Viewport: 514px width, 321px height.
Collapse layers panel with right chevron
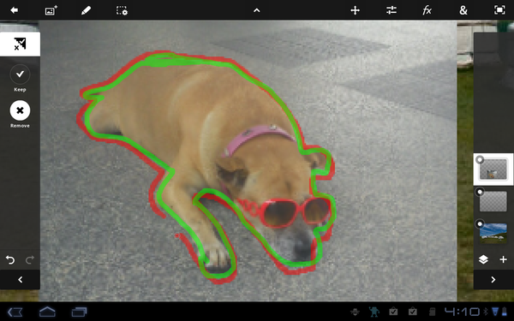pos(493,279)
